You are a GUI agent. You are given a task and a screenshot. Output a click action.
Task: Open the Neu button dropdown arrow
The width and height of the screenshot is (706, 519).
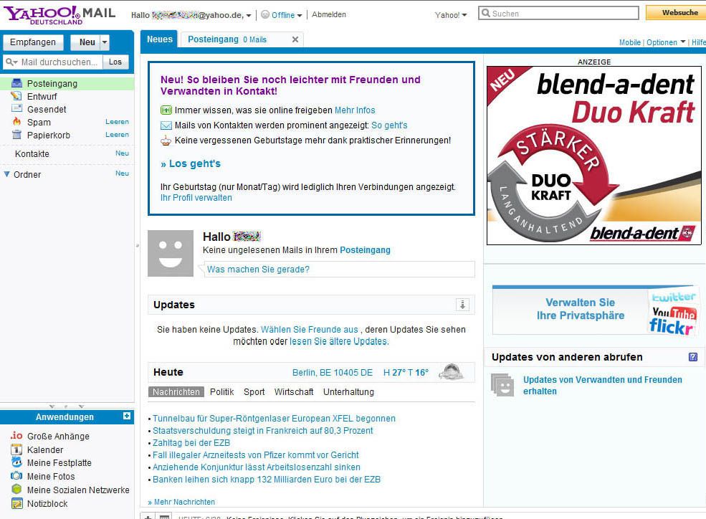coord(105,42)
